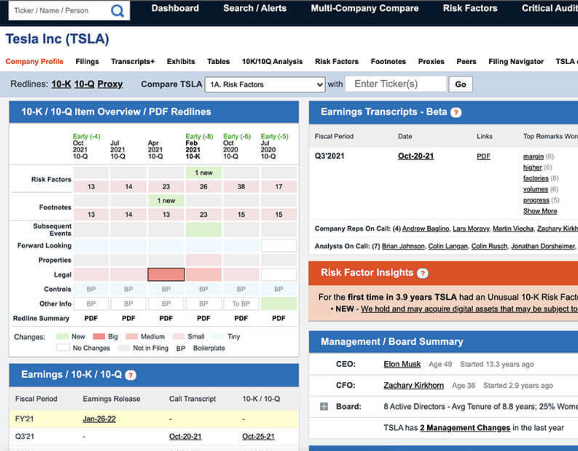Open Lars Moravy rep link
Screen dimensions: 578x451
(471, 228)
